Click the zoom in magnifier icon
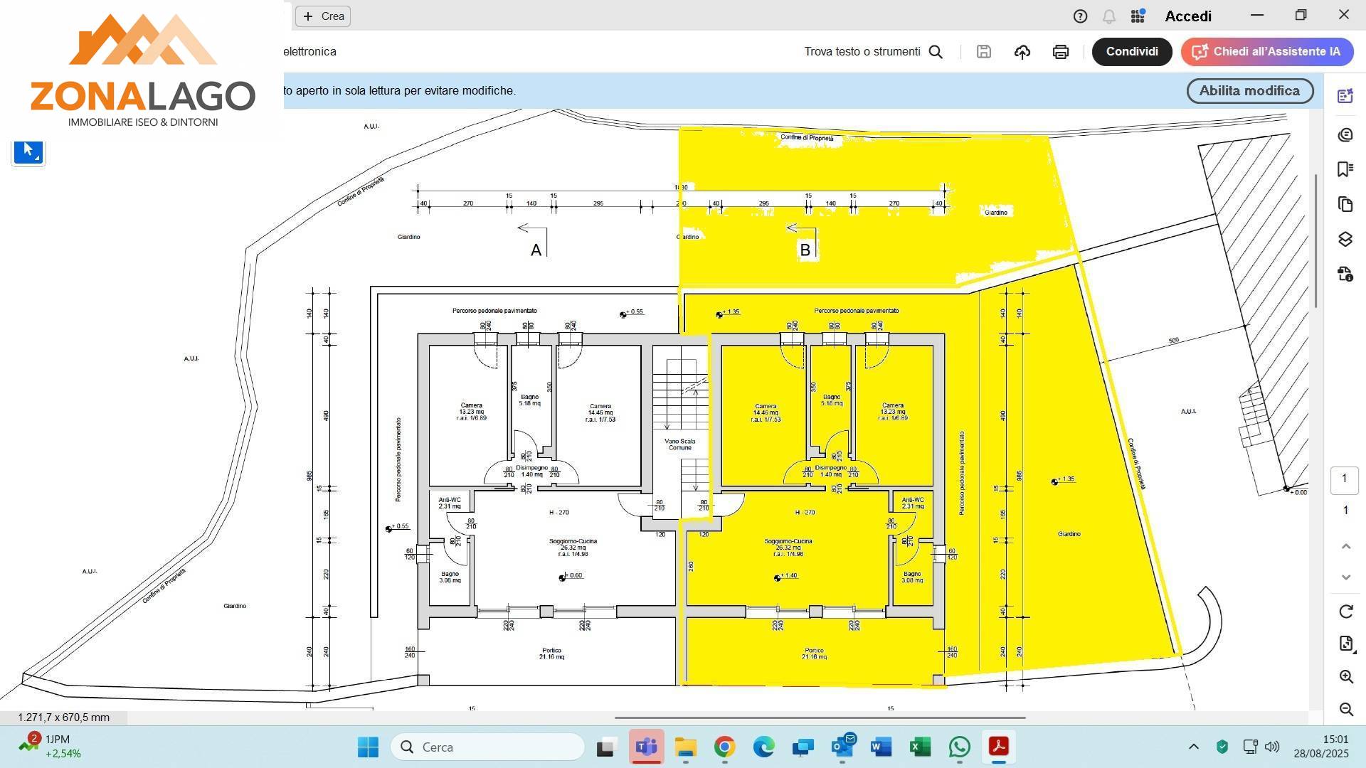Viewport: 1366px width, 768px height. 1345,676
